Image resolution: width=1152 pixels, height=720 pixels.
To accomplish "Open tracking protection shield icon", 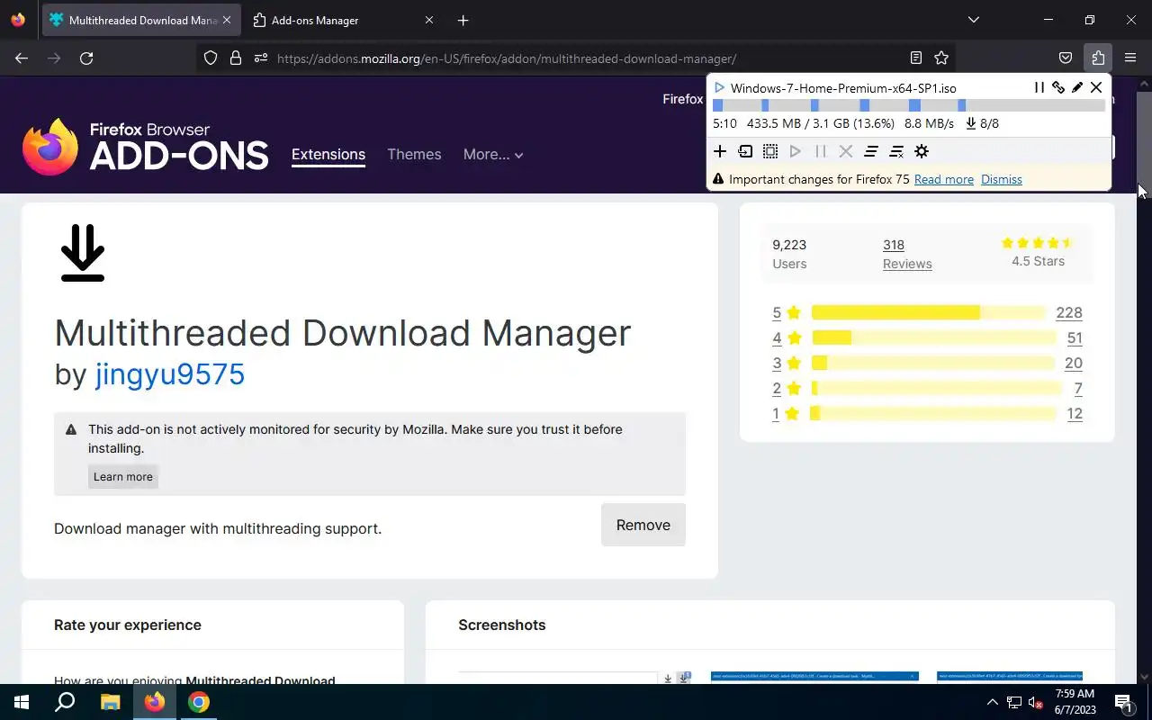I will tap(211, 58).
